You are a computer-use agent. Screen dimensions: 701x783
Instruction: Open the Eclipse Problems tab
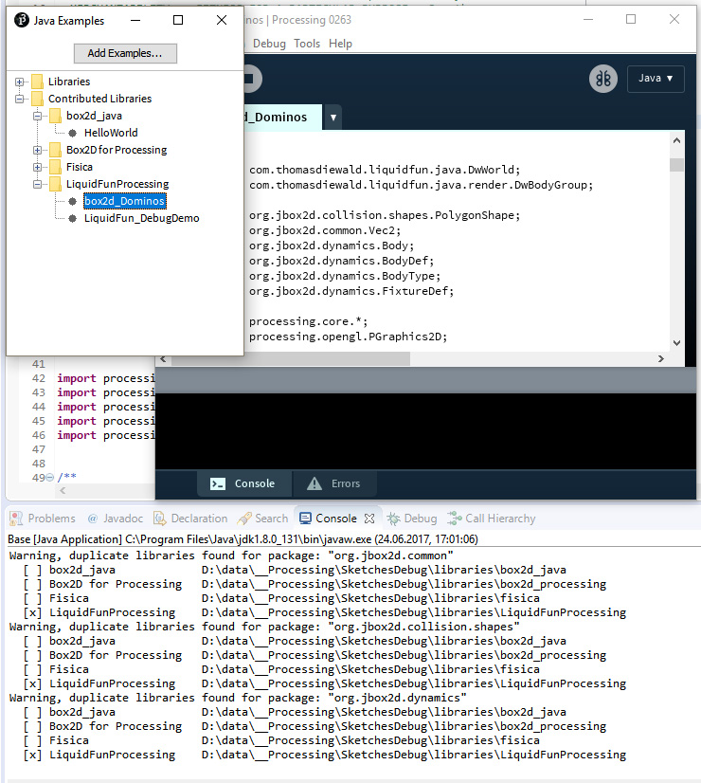point(43,519)
